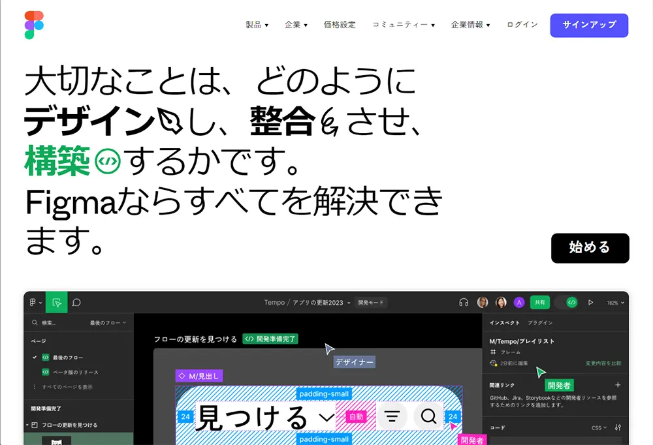Click the filter lines icon on canvas
The image size is (653, 445).
(392, 416)
